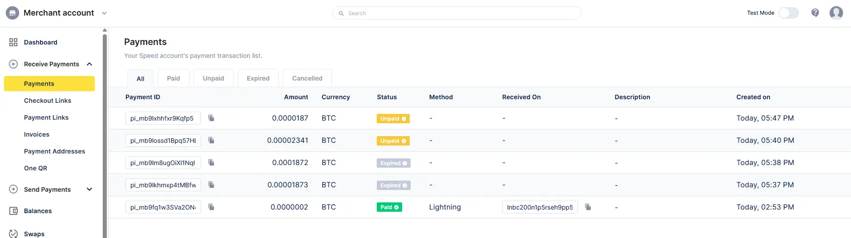Copy payment ID pi_mb9lxhhfxr9Kqfp5
Screen dimensions: 851x238
click(x=211, y=118)
